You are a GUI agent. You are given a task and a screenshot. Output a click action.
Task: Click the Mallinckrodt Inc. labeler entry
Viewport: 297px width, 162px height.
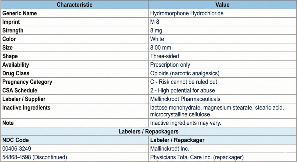(x=170, y=149)
